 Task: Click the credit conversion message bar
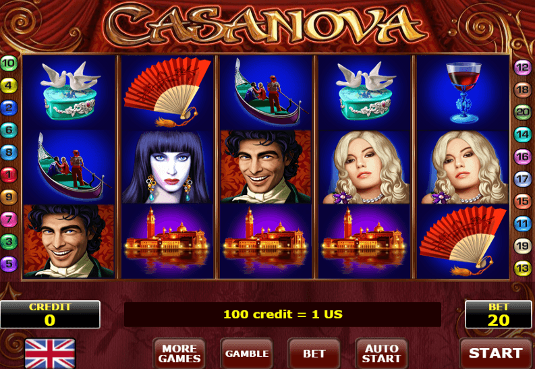click(x=283, y=314)
